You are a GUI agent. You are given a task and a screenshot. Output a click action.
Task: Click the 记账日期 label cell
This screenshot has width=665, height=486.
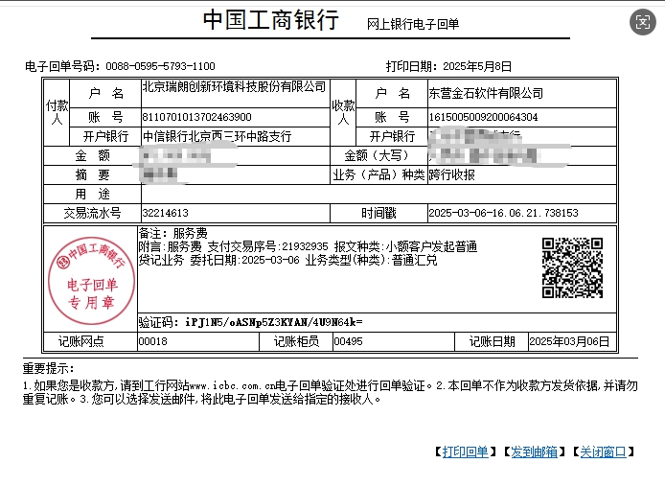click(x=492, y=341)
